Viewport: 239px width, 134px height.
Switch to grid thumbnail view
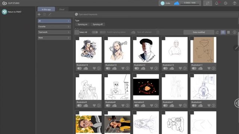tap(223, 32)
